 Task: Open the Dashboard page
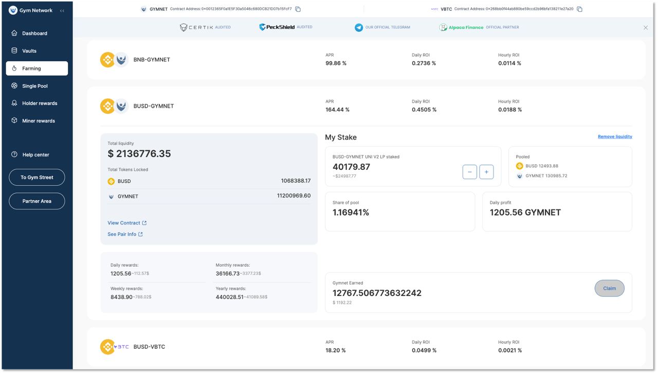[x=34, y=33]
